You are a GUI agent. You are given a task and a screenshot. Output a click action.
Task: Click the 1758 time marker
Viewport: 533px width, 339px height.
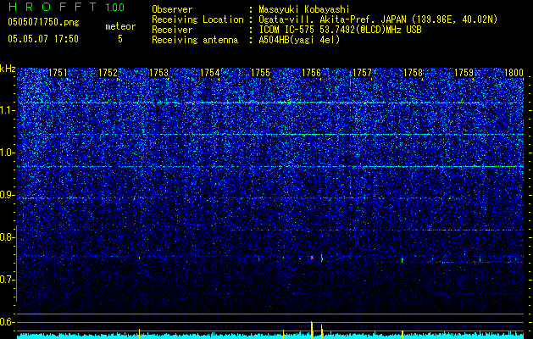(x=413, y=73)
